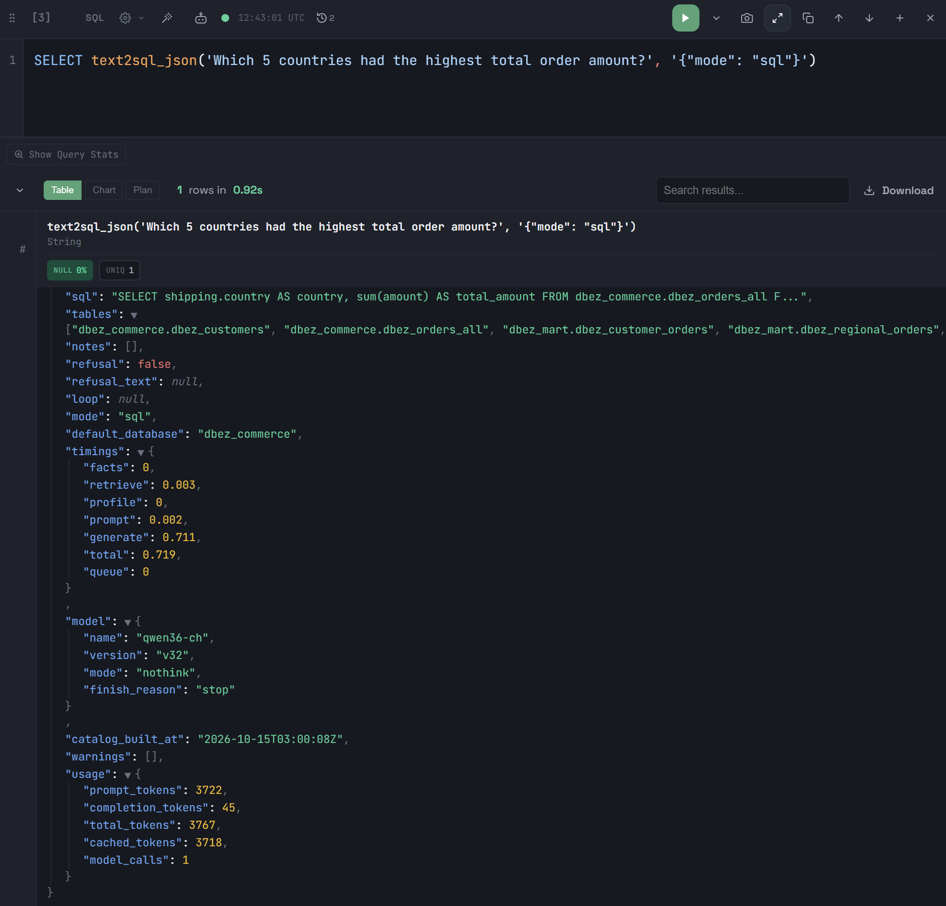The height and width of the screenshot is (906, 946).
Task: Click the magic wand format icon
Action: (x=167, y=18)
